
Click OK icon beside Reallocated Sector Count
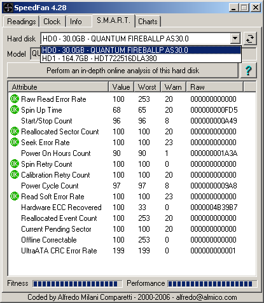[15, 132]
